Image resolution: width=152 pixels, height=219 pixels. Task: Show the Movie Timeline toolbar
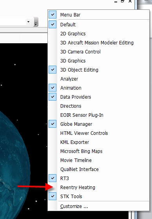(x=99, y=160)
